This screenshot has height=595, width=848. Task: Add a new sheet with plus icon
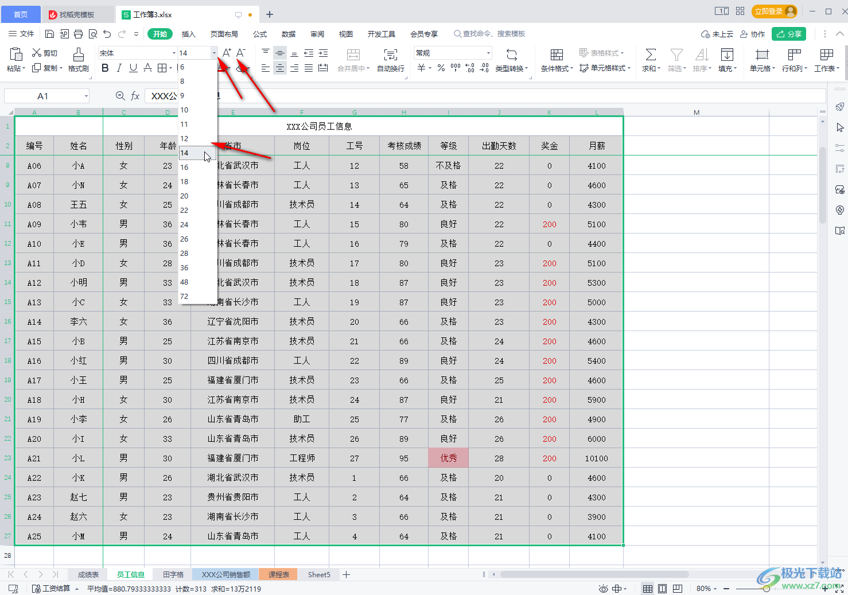(x=347, y=574)
